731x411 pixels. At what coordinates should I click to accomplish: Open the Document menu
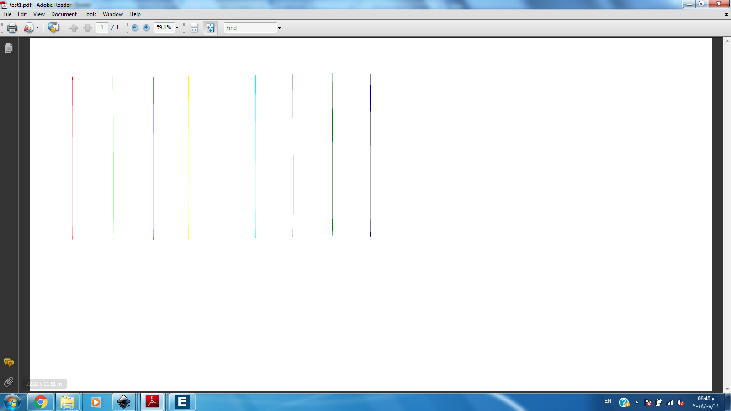coord(64,14)
